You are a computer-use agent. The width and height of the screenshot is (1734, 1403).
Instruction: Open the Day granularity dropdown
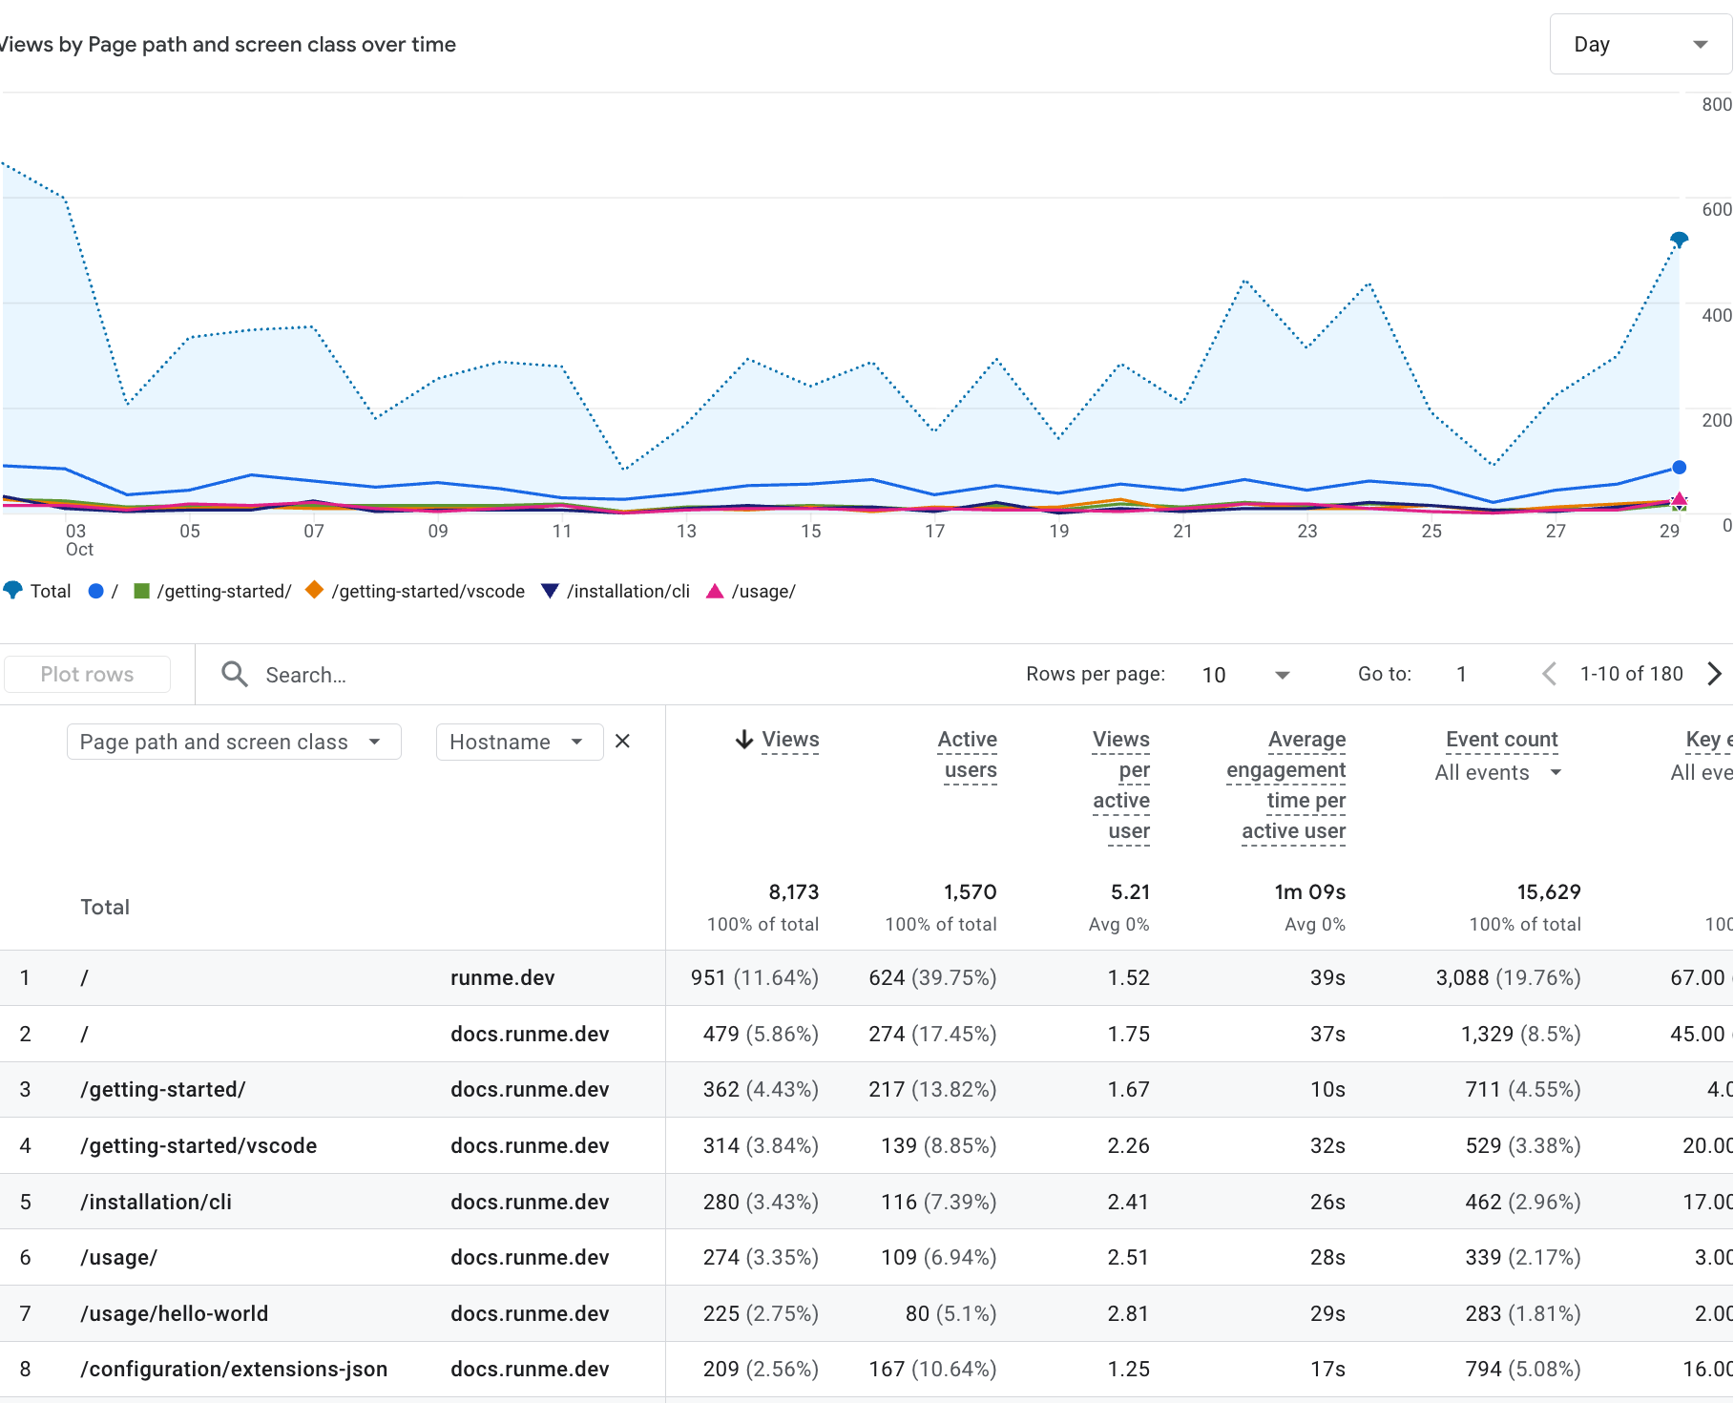click(1640, 45)
